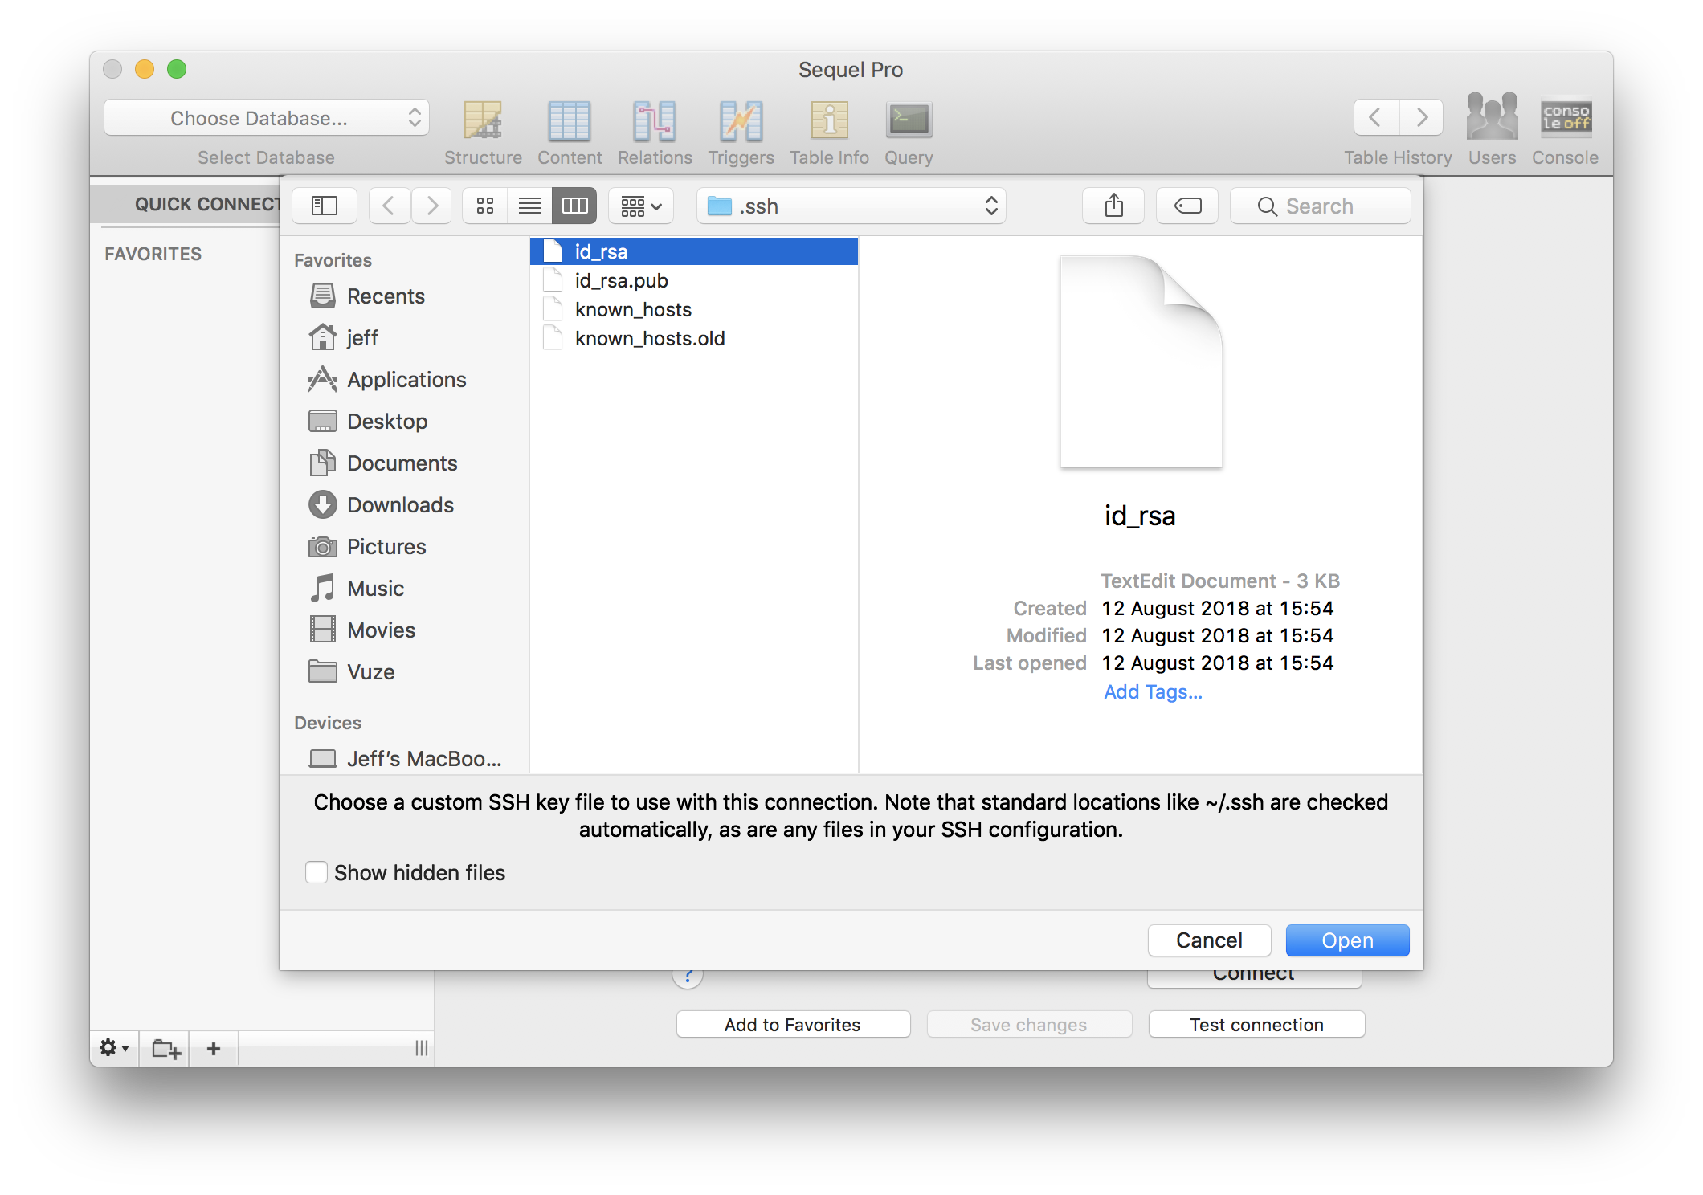The width and height of the screenshot is (1703, 1195).
Task: Click the Test connection button
Action: click(x=1256, y=1025)
